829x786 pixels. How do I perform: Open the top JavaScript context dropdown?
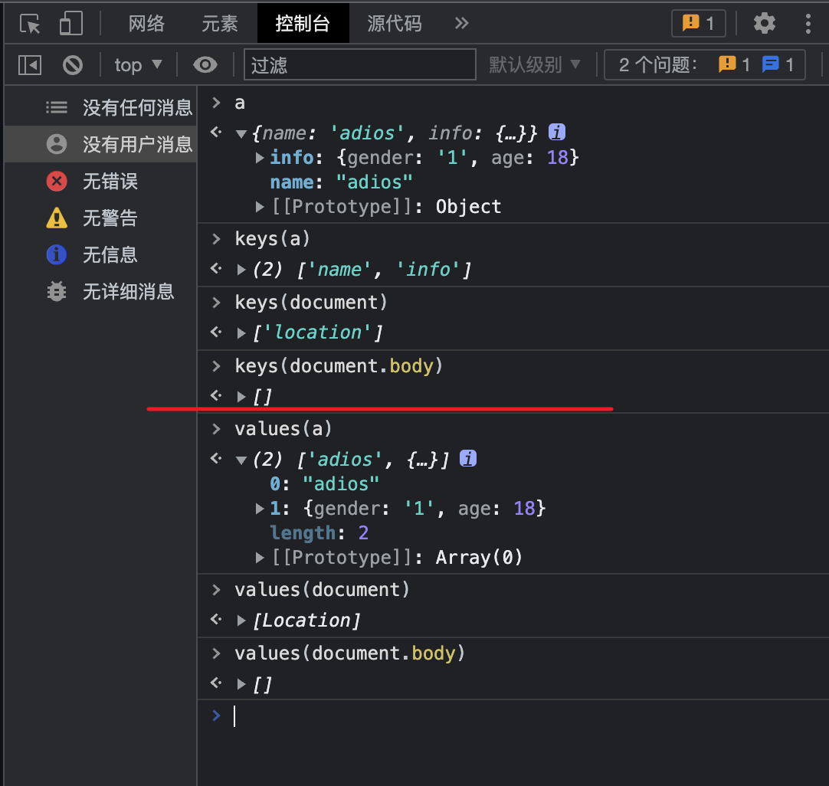coord(138,65)
